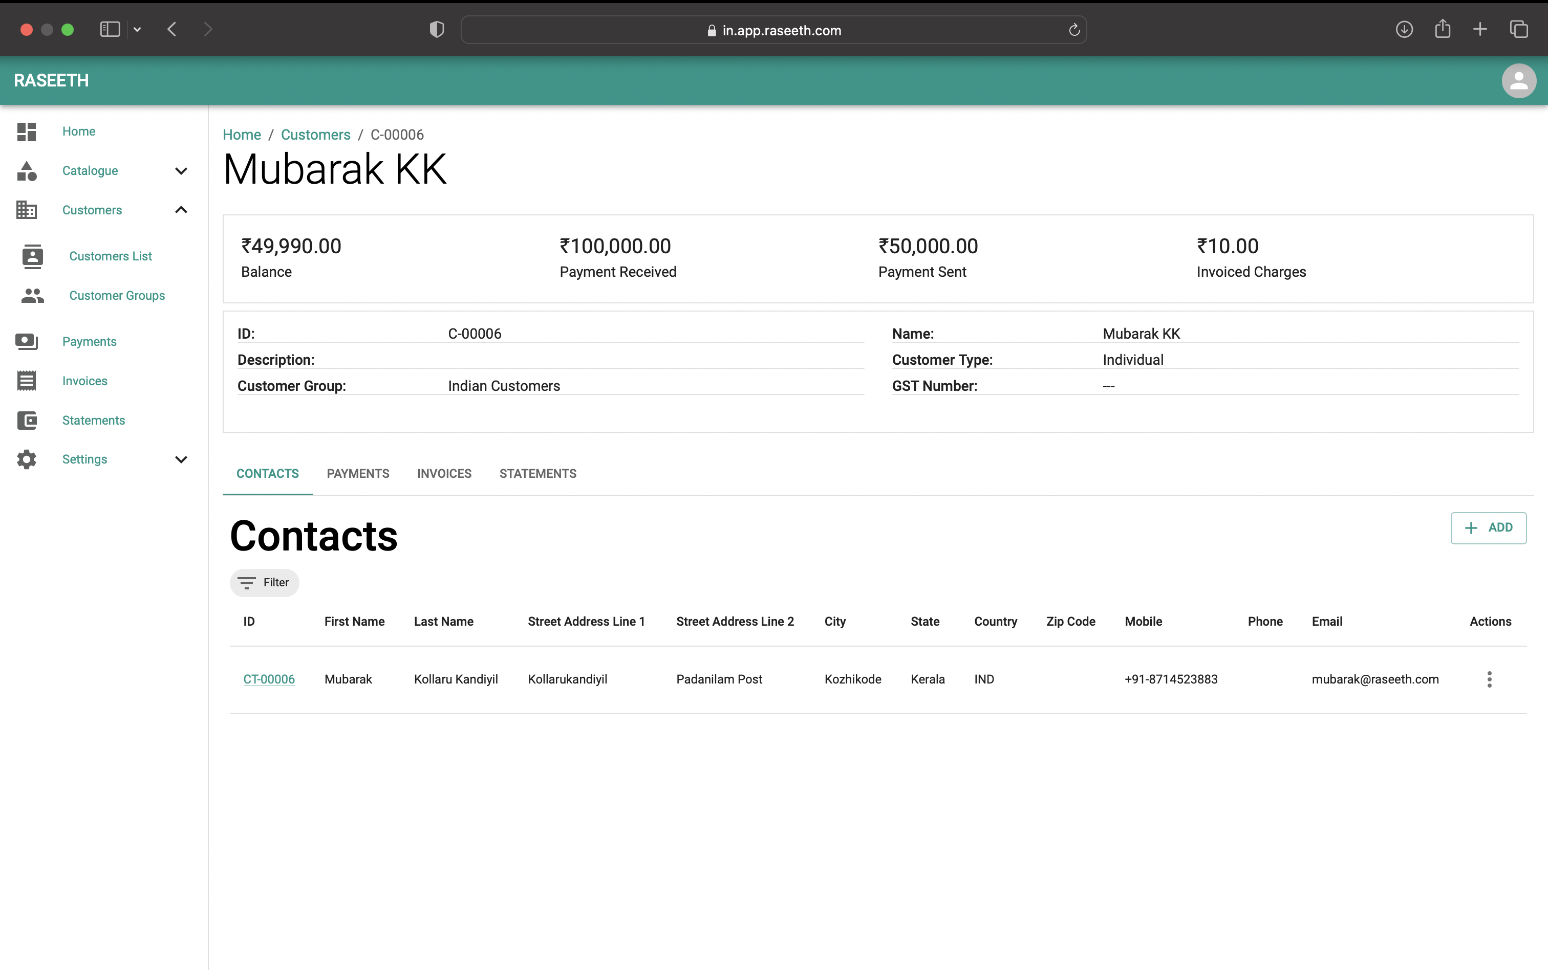1548x970 pixels.
Task: Click the Home dashboard icon in sidebar
Action: [26, 131]
